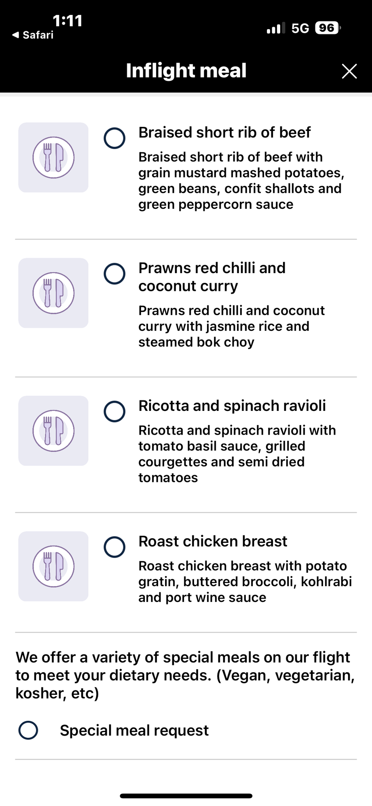Viewport: 372px width, 806px height.
Task: Tap the roast chicken meal icon
Action: [53, 566]
